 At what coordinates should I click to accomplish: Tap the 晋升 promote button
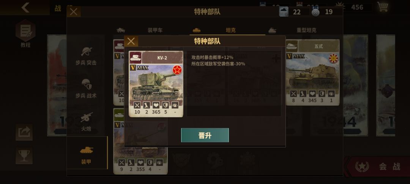205,135
